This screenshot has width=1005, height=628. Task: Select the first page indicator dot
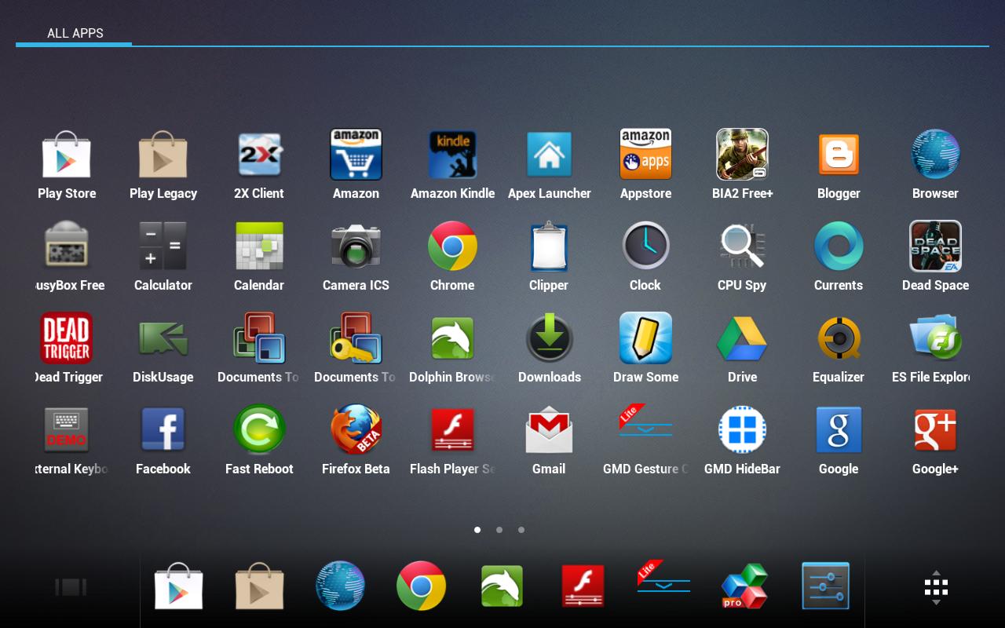click(477, 530)
